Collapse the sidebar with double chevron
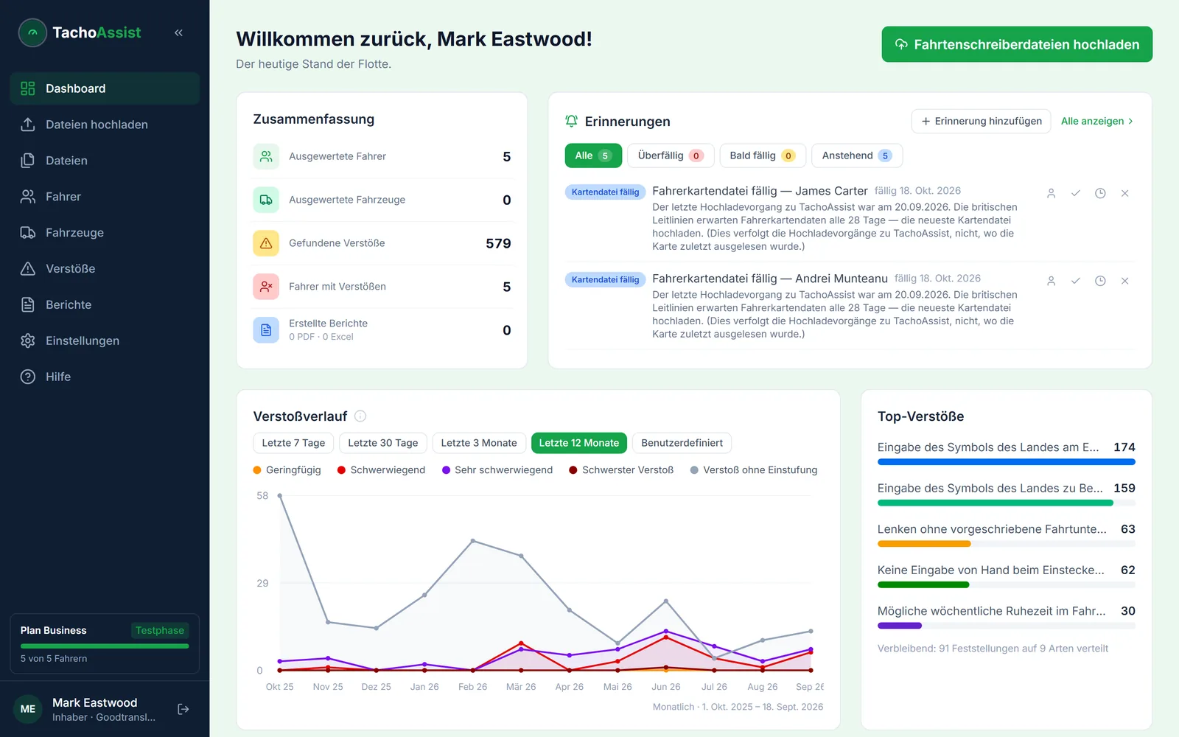Screen dimensions: 1179x737 pyautogui.click(x=178, y=32)
